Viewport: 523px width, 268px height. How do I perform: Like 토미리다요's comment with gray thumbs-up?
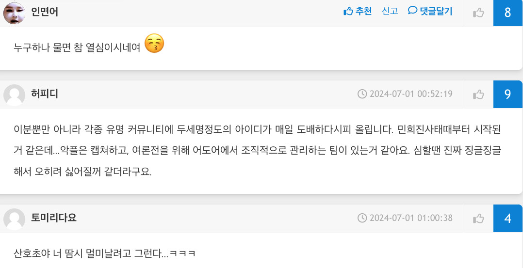pos(478,219)
